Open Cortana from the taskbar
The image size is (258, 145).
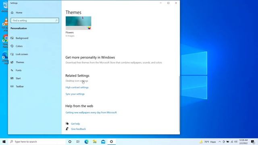click(x=70, y=141)
